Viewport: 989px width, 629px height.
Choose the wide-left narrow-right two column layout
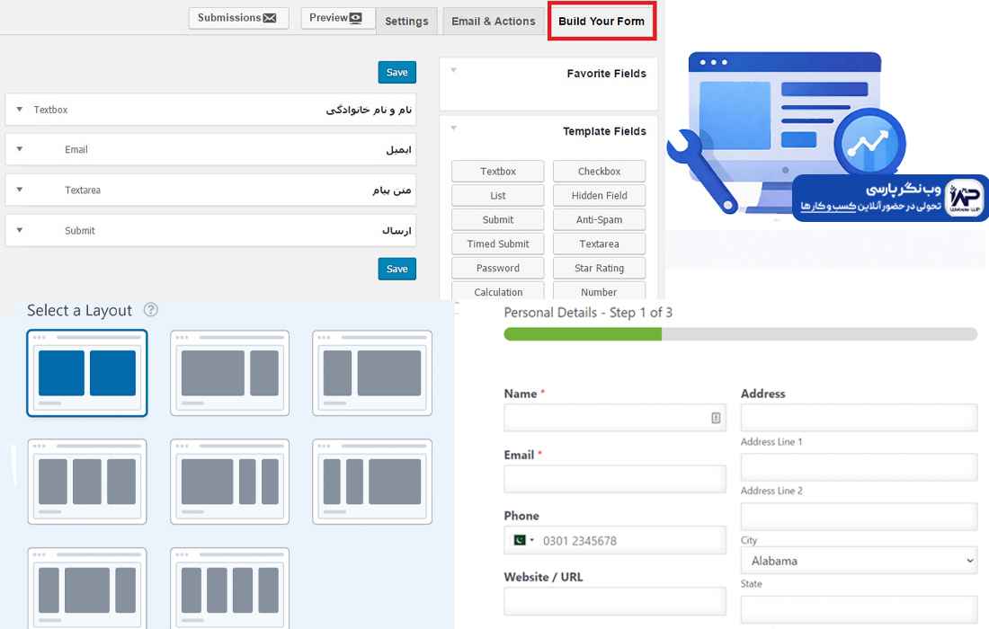tap(229, 373)
